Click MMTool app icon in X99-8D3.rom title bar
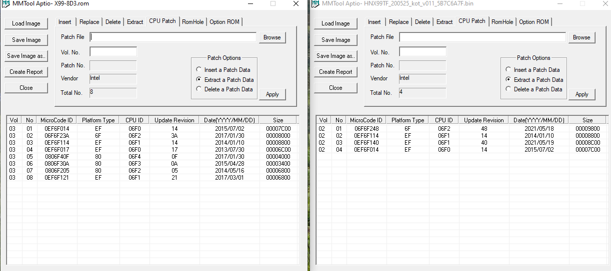 click(x=6, y=3)
